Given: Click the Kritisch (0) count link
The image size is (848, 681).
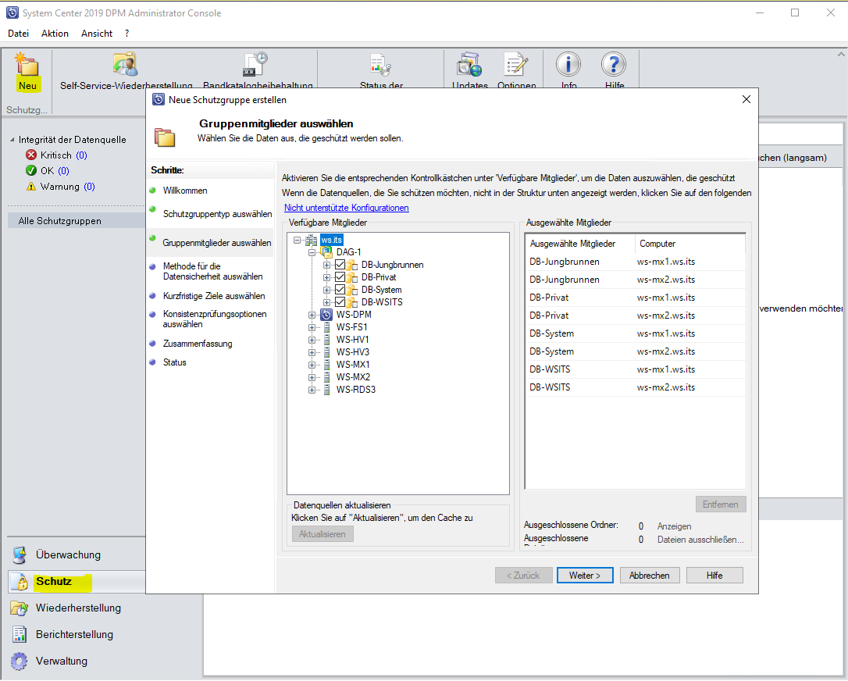Looking at the screenshot, I should [x=81, y=155].
